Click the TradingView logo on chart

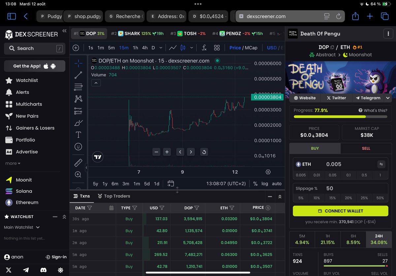click(97, 157)
